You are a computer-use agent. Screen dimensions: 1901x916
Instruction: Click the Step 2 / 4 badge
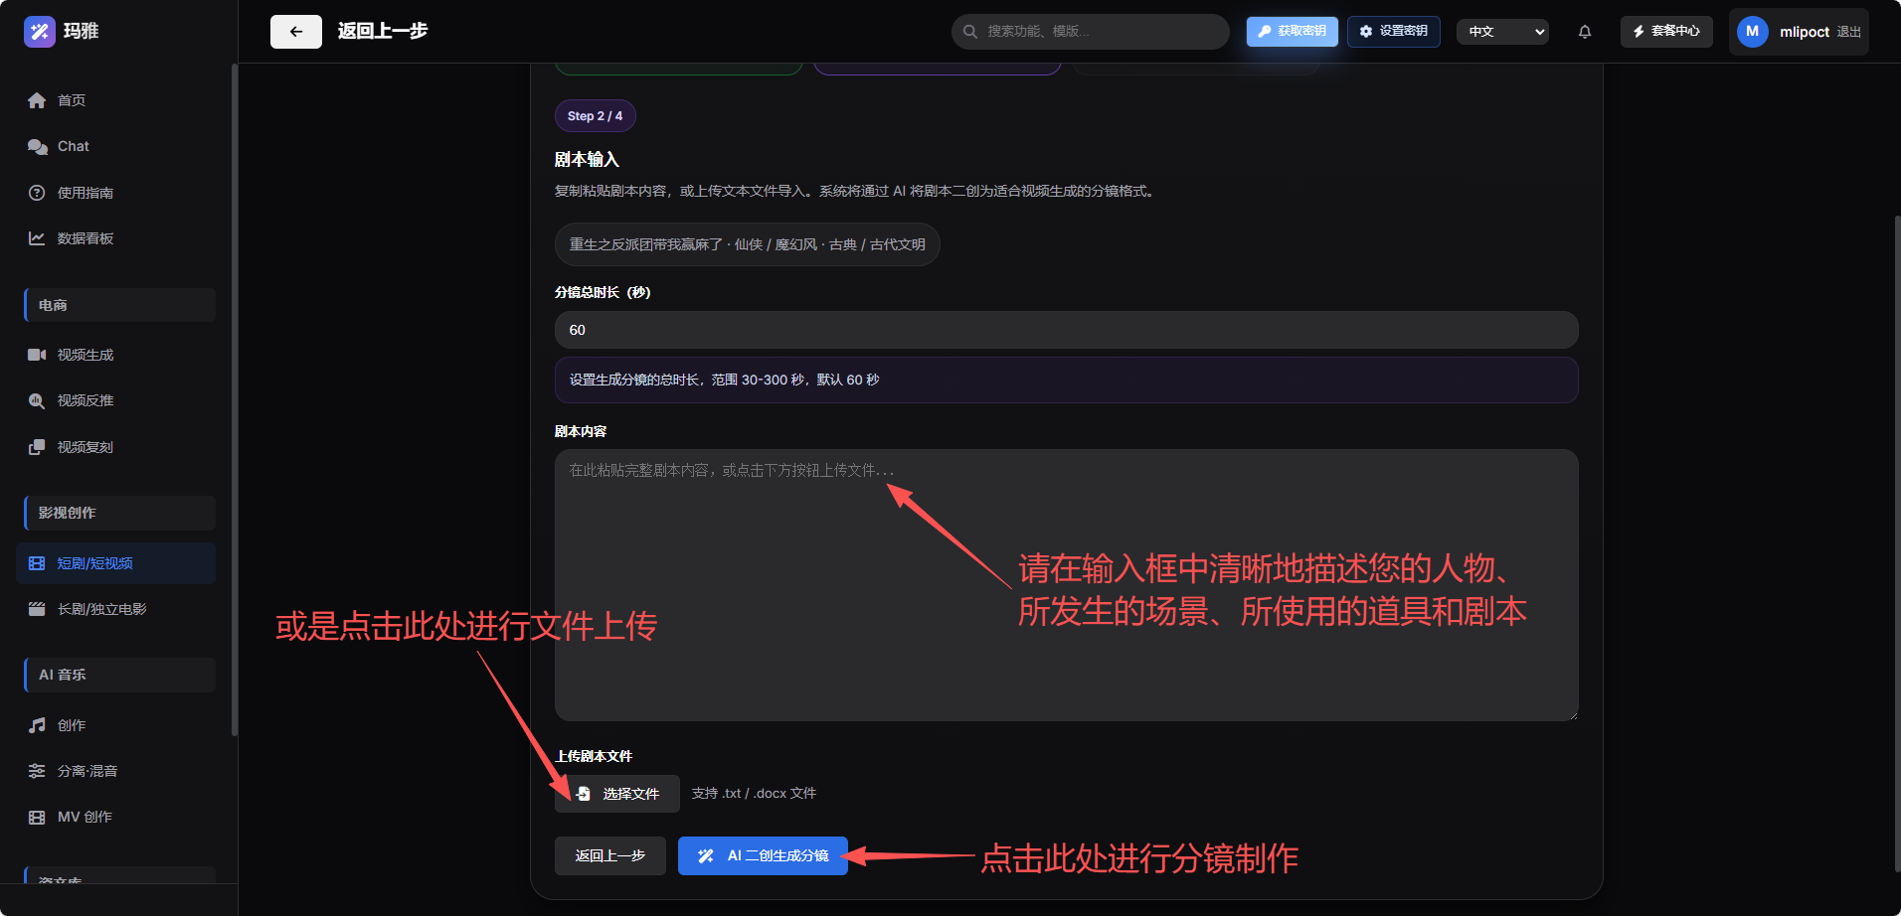tap(596, 116)
